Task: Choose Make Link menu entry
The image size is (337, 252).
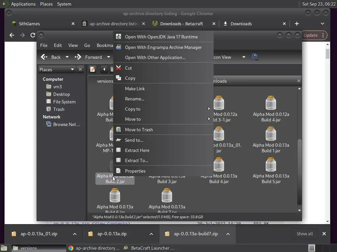Action: tap(163, 89)
